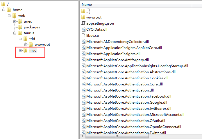Click the Authentication.Core.dll file icon
Screen dimensions: 202x139
[x=83, y=84]
